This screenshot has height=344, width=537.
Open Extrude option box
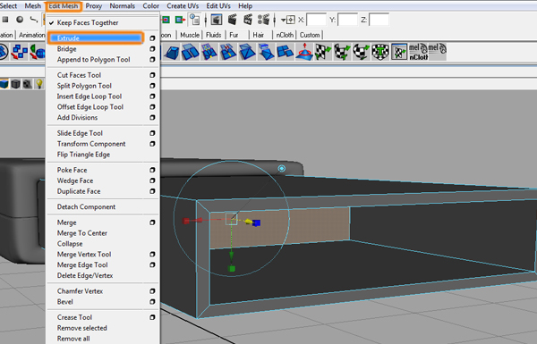[x=152, y=38]
